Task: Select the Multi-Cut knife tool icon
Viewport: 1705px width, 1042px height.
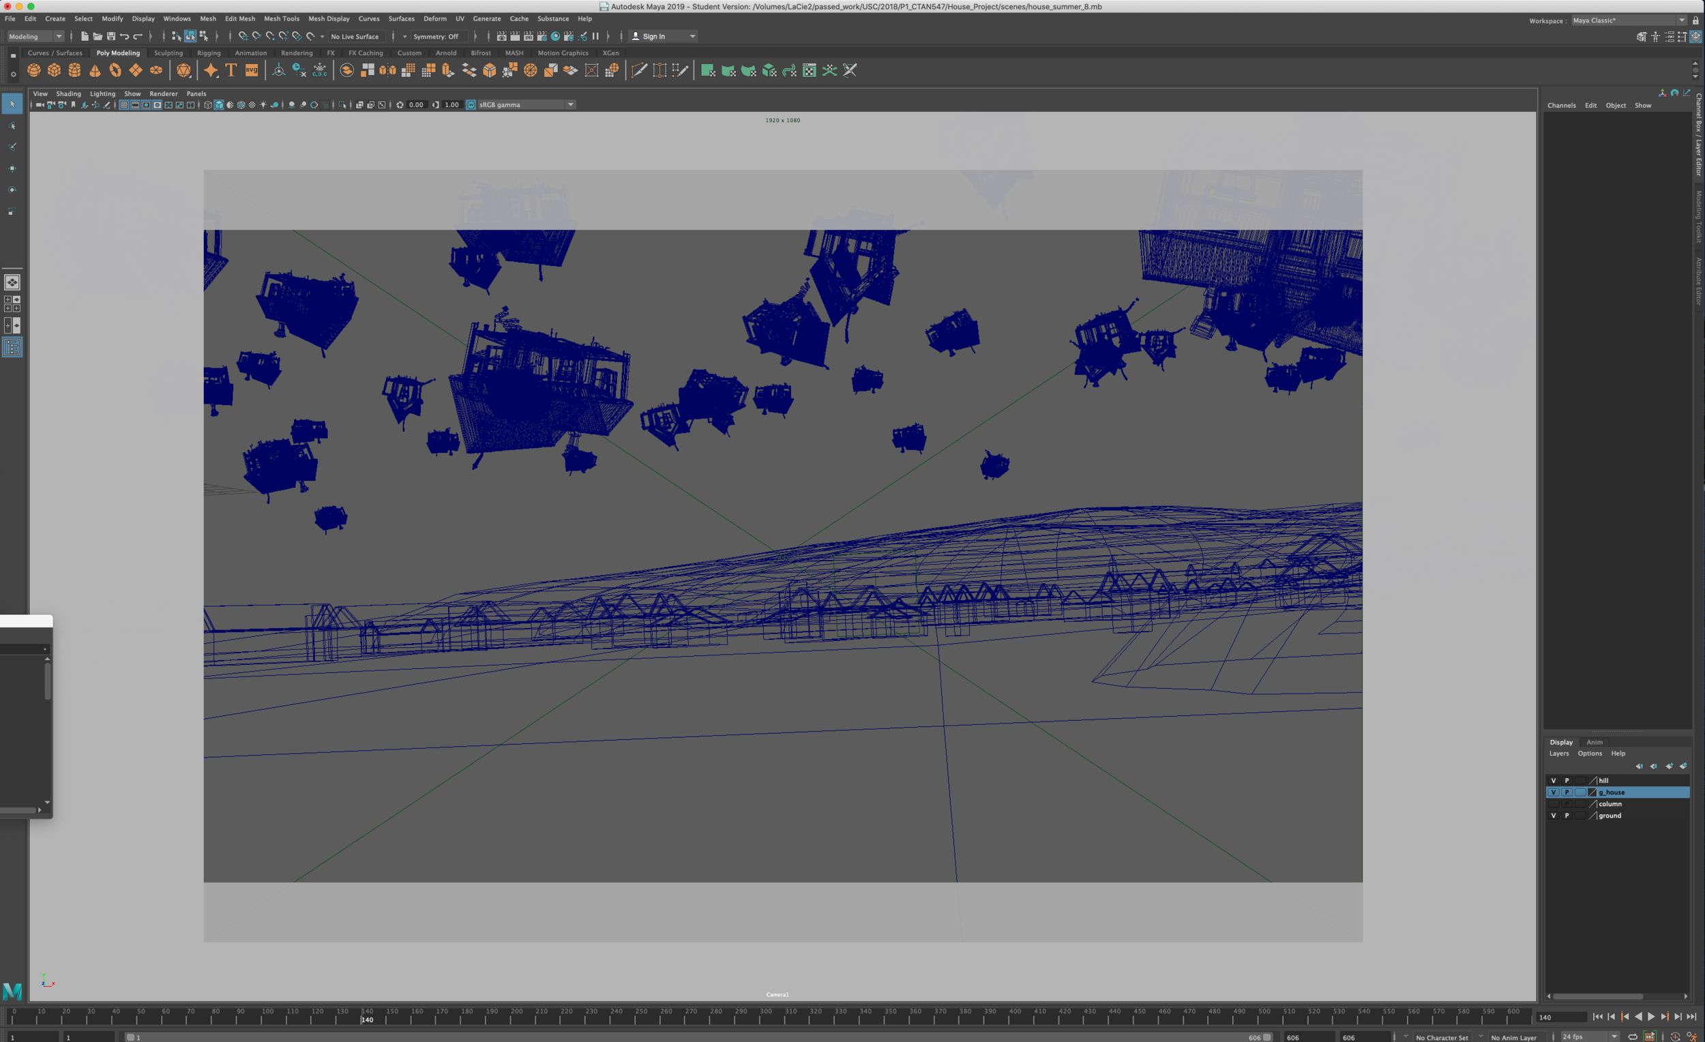Action: (640, 70)
